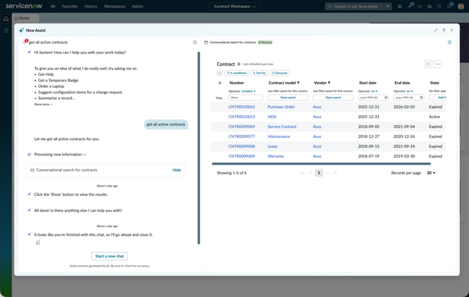Viewport: 469px width, 297px height.
Task: Open the End date calendar picker icon
Action: 421,97
